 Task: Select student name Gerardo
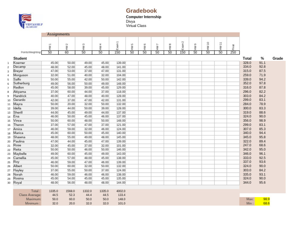coord(19,100)
